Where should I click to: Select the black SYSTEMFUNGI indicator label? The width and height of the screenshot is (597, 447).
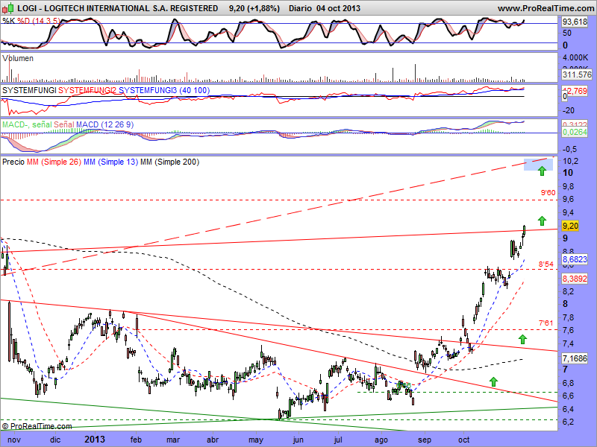click(x=29, y=90)
